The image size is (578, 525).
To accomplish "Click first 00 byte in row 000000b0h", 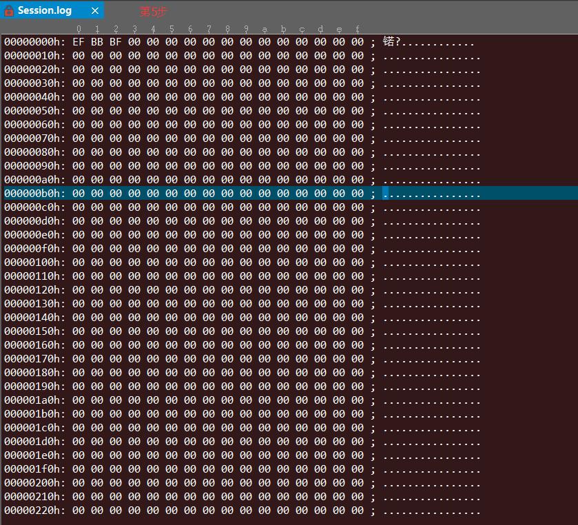I will [x=79, y=193].
